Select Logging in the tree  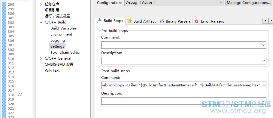(x=58, y=40)
